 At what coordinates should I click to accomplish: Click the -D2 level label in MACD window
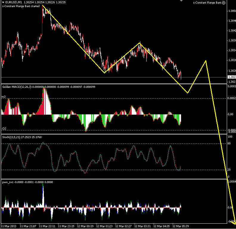4,128
